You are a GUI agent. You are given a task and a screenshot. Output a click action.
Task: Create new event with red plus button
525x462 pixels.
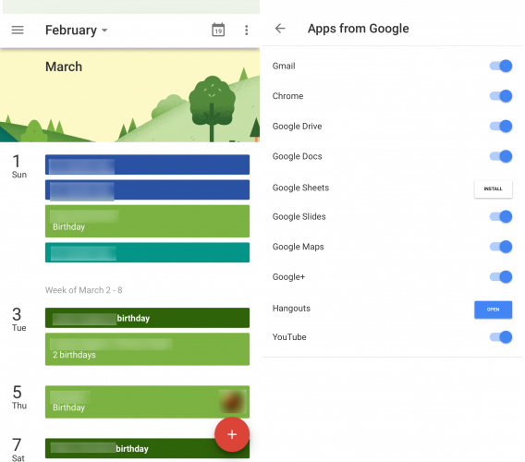pos(232,434)
